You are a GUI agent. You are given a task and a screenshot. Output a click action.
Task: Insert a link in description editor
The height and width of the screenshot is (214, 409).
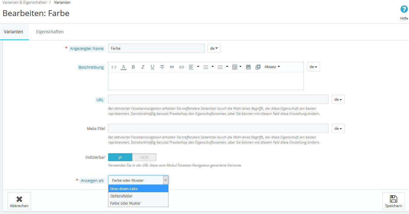pyautogui.click(x=182, y=67)
